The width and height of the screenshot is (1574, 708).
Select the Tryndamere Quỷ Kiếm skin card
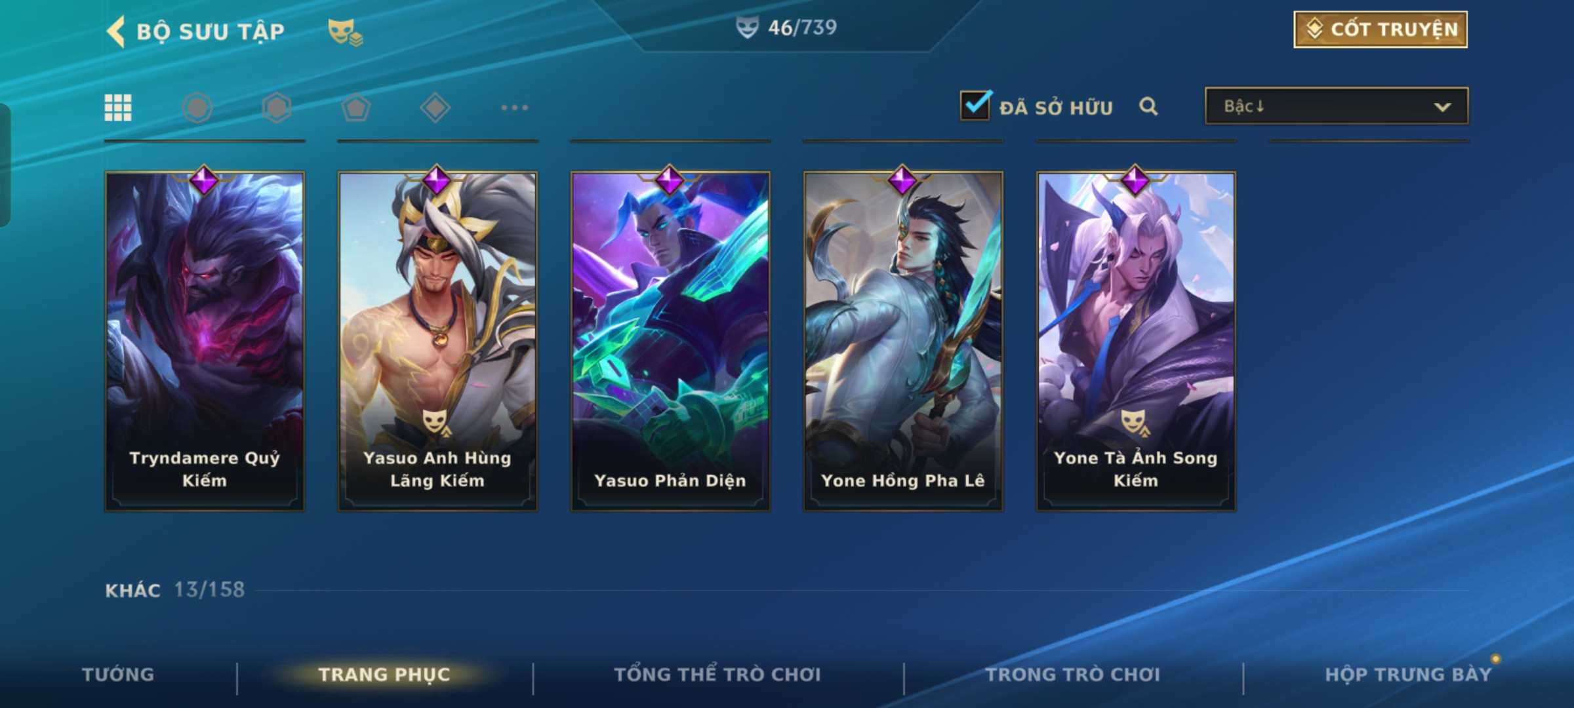pyautogui.click(x=205, y=341)
